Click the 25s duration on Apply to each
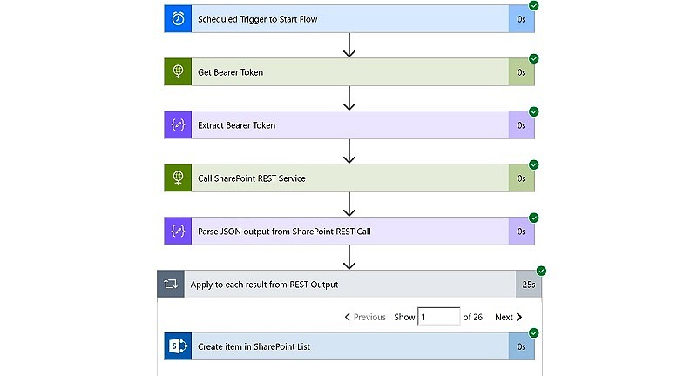Viewport: 697px width, 376px height. (529, 285)
